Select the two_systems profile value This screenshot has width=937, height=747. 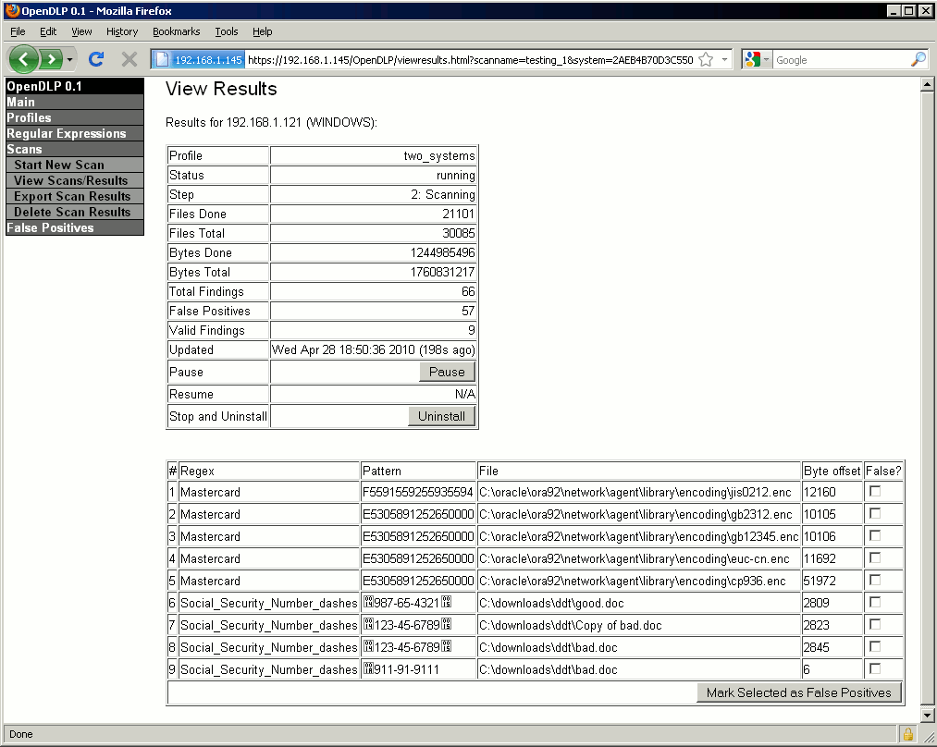point(439,155)
